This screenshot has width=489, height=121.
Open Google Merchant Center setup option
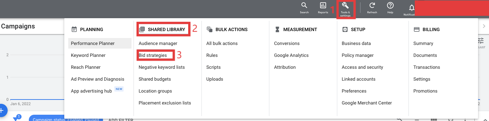click(367, 103)
